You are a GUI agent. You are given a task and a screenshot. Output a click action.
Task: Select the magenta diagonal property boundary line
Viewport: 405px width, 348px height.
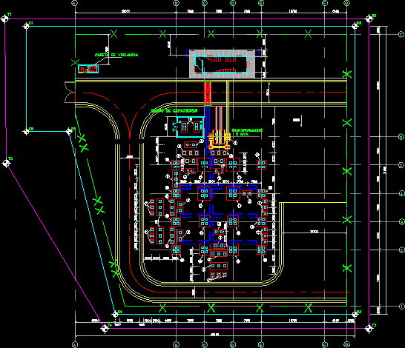(x=56, y=246)
